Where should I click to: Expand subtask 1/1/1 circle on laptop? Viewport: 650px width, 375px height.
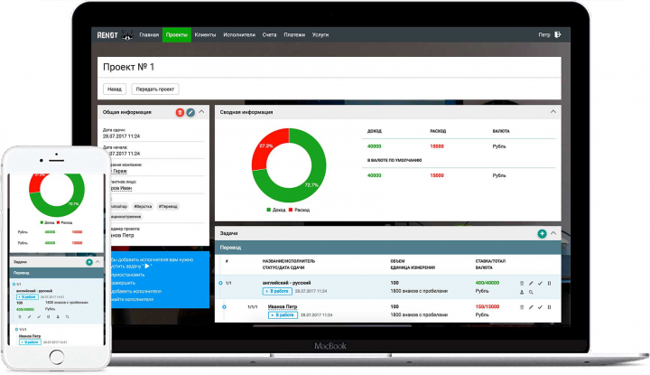pyautogui.click(x=224, y=307)
